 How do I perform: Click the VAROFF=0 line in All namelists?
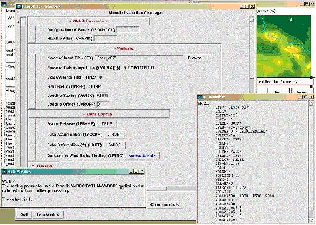224,184
